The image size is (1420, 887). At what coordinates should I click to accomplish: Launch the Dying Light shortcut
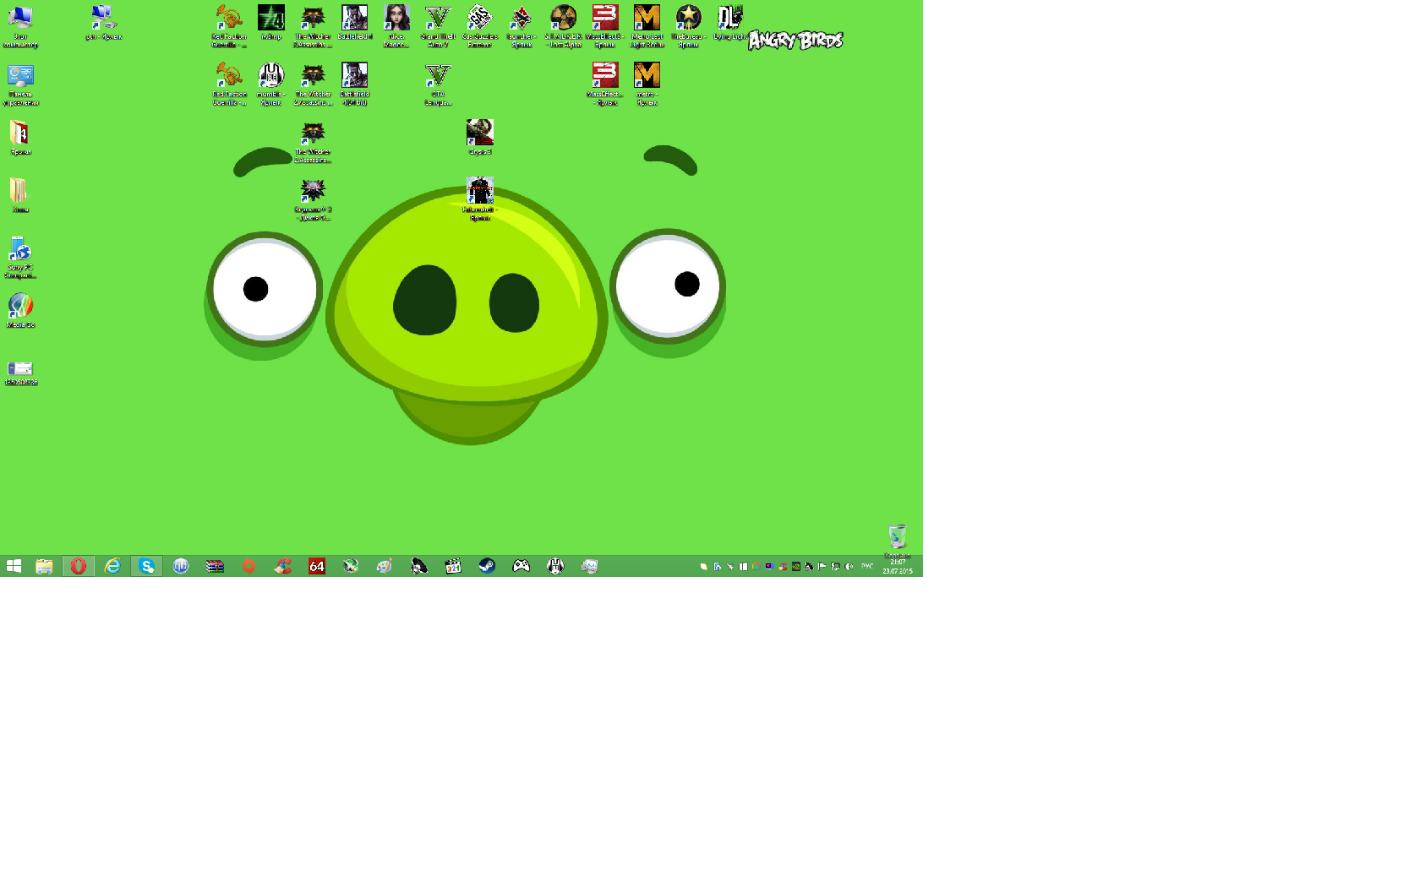click(729, 23)
